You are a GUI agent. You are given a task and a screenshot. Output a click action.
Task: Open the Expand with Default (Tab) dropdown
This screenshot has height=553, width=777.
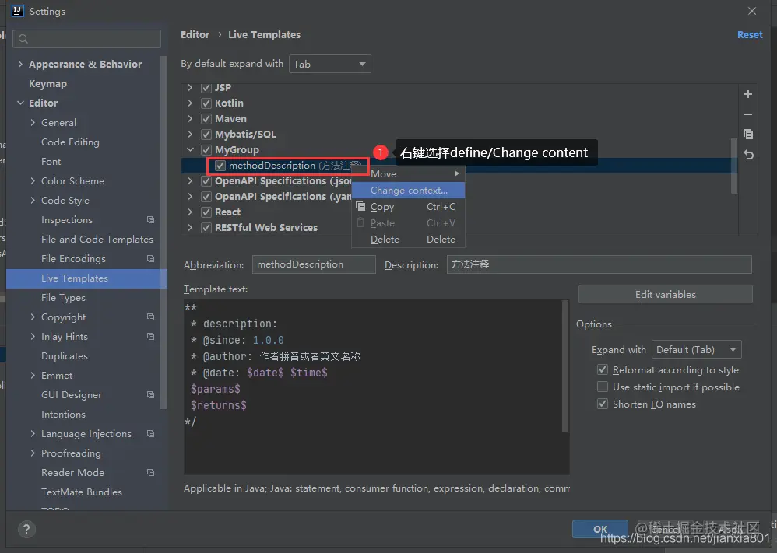coord(696,349)
